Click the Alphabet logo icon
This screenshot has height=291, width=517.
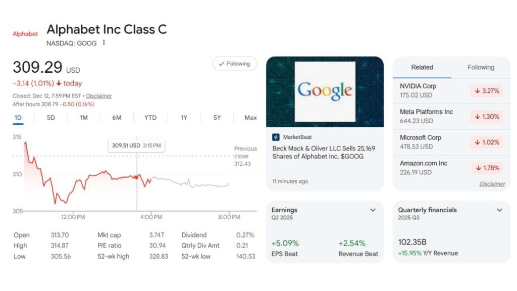click(x=25, y=34)
